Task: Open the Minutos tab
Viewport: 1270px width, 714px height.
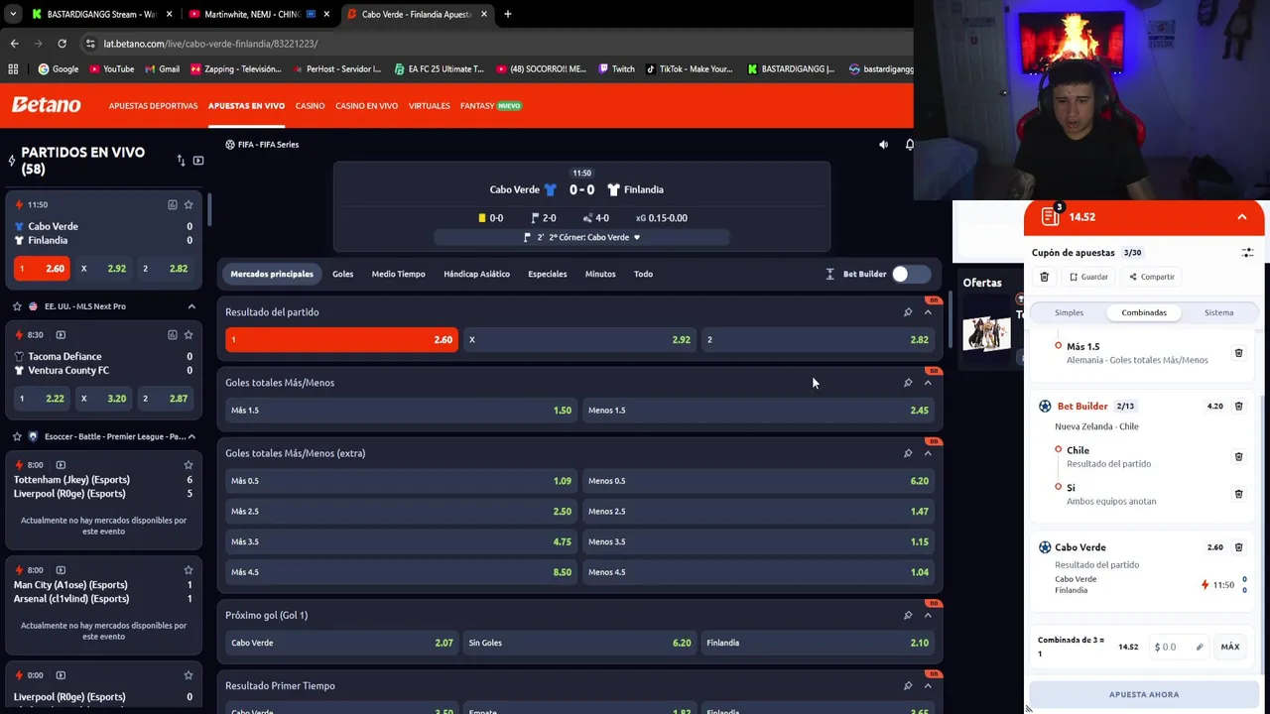Action: coord(600,274)
